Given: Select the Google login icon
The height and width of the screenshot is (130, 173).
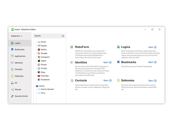Looking at the screenshot, I should 39,53.
